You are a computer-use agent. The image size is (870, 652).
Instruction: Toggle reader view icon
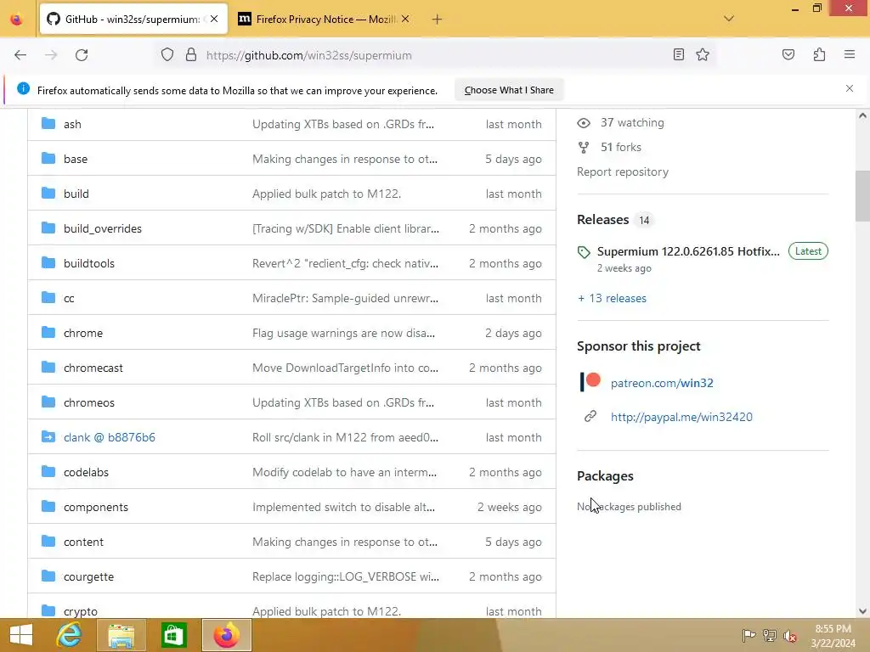click(x=678, y=54)
